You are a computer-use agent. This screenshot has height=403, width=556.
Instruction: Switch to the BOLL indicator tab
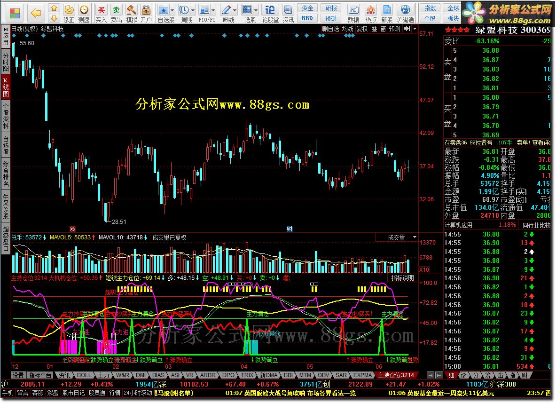coord(84,375)
